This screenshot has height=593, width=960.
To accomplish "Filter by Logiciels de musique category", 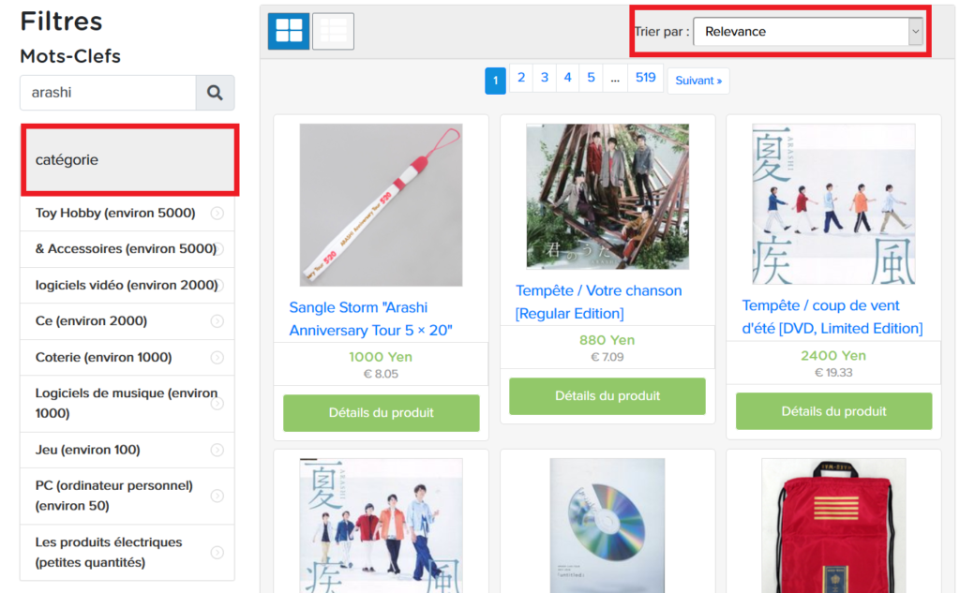I will tap(127, 403).
